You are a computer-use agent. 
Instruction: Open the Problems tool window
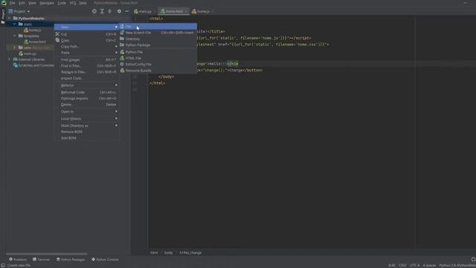click(x=18, y=260)
